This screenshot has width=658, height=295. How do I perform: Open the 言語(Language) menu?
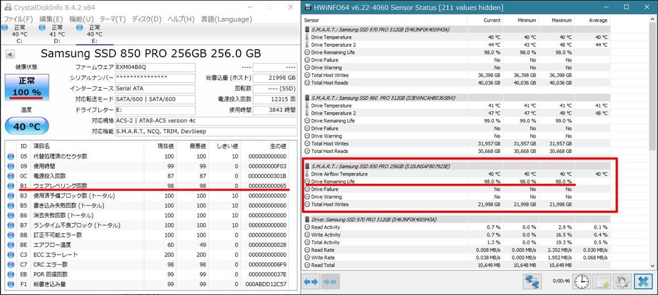click(227, 19)
